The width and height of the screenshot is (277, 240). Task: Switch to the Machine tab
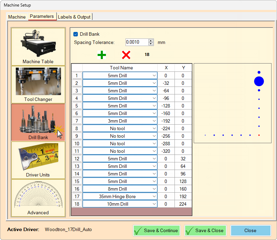pos(17,16)
